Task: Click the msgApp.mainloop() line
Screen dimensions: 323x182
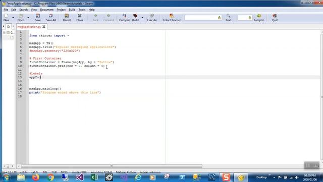Action: tap(45, 89)
